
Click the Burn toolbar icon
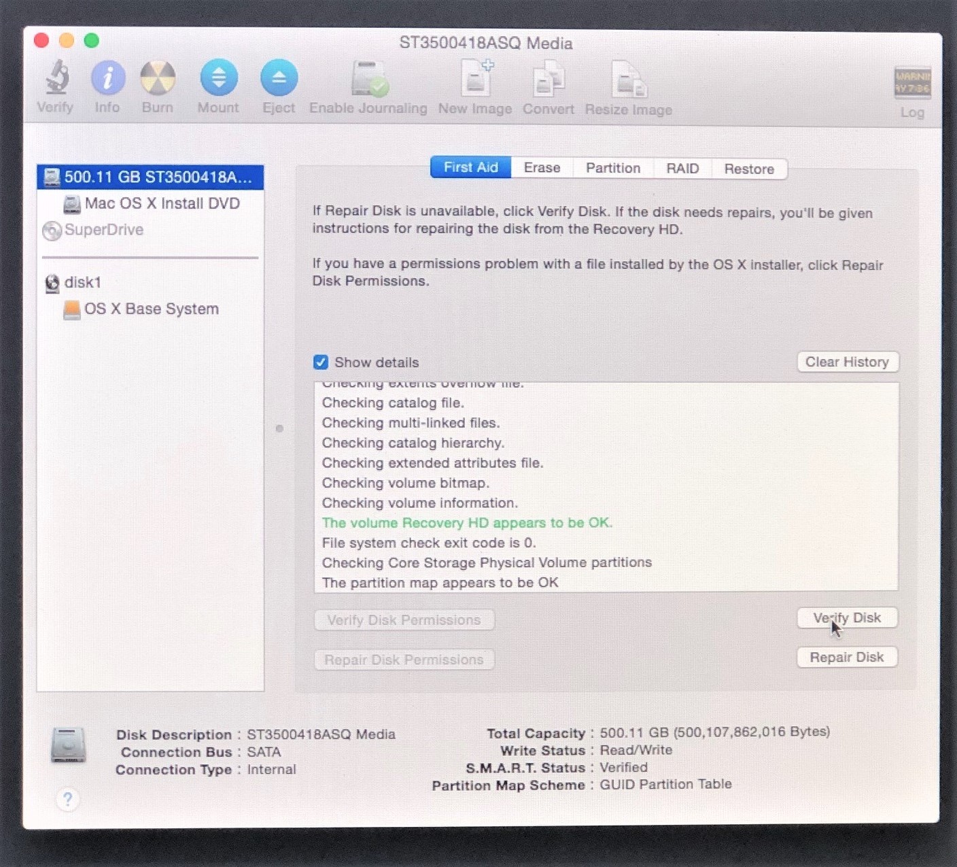click(x=158, y=78)
